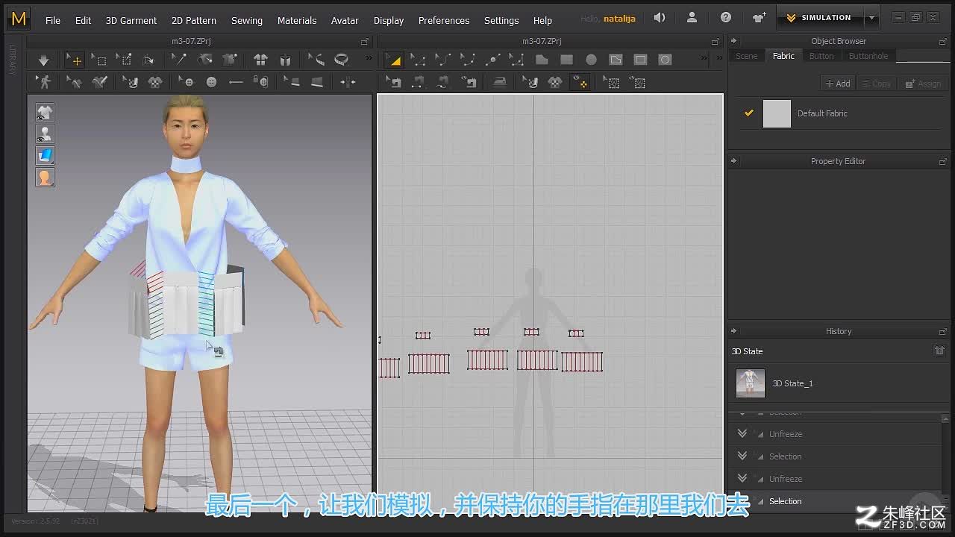This screenshot has width=955, height=537.
Task: Collapse the Object Browser panel arrow
Action: click(733, 41)
